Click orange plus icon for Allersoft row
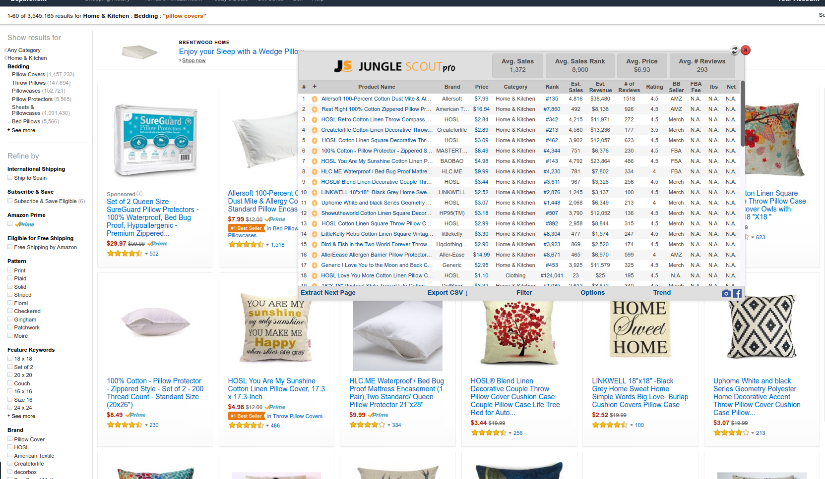This screenshot has height=479, width=825. 315,99
